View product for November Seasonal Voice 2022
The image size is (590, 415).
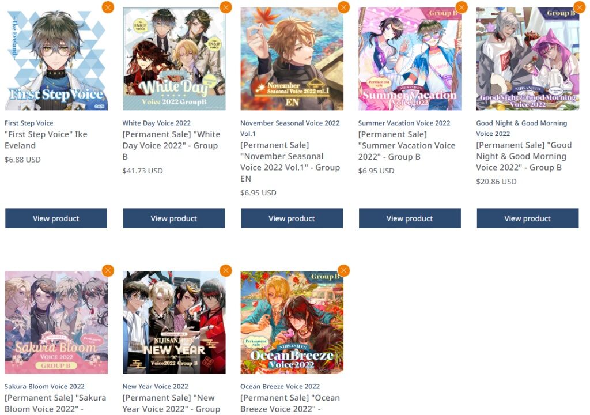point(292,218)
